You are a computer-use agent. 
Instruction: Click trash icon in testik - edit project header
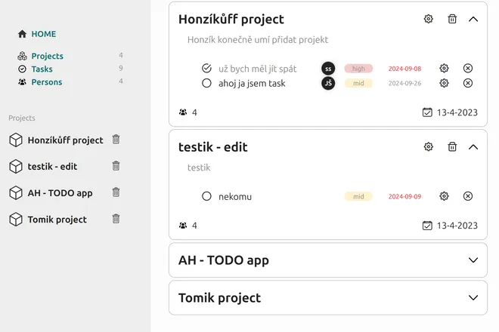coord(452,146)
